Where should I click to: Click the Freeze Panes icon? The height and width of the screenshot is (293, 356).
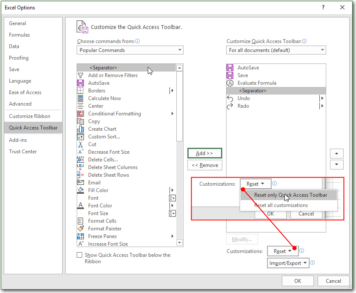point(80,236)
